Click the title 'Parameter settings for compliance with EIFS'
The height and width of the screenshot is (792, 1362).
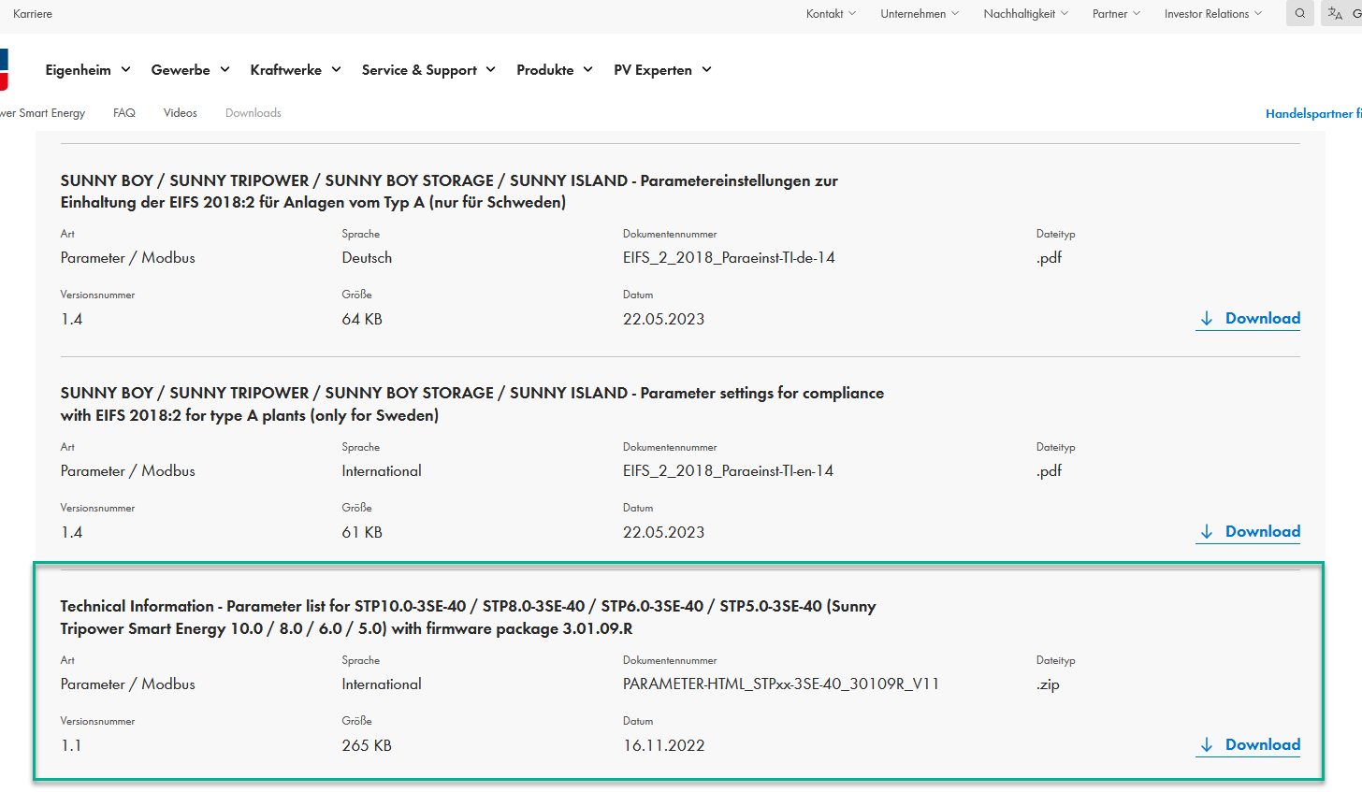[x=472, y=404]
